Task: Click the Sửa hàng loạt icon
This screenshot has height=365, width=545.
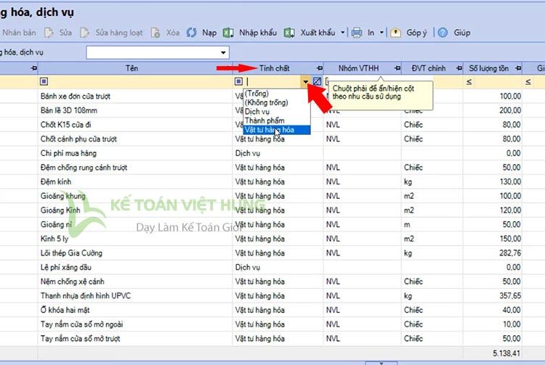Action: click(x=84, y=33)
